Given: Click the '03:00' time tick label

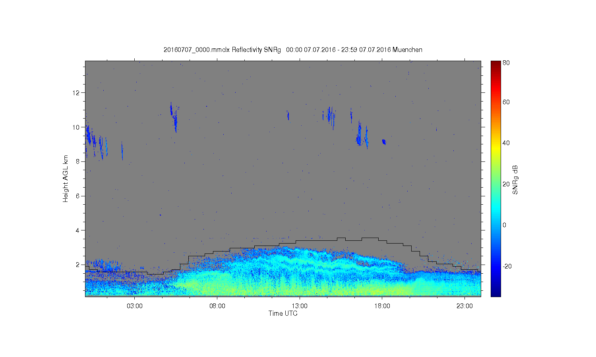Looking at the screenshot, I should tap(135, 306).
